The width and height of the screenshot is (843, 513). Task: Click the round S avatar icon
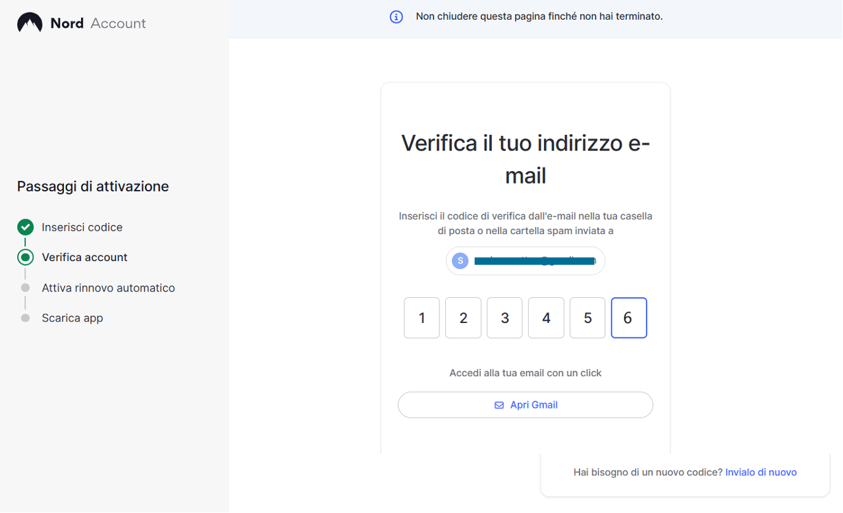(460, 260)
